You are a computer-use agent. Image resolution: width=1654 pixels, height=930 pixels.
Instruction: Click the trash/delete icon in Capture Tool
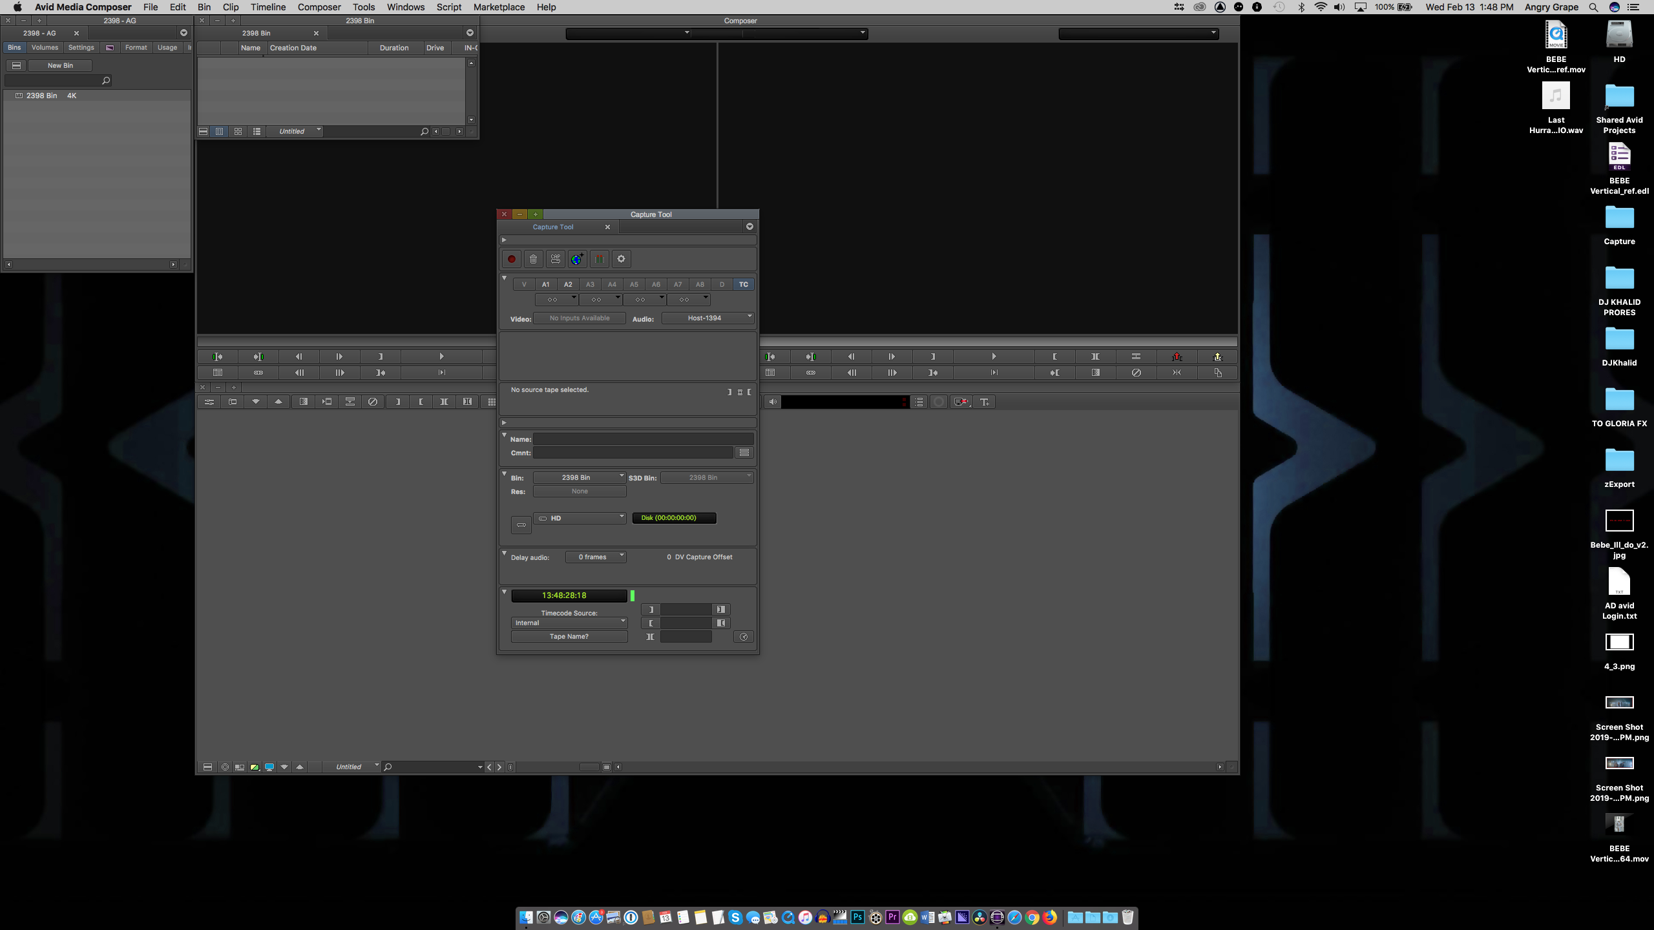[x=533, y=258]
